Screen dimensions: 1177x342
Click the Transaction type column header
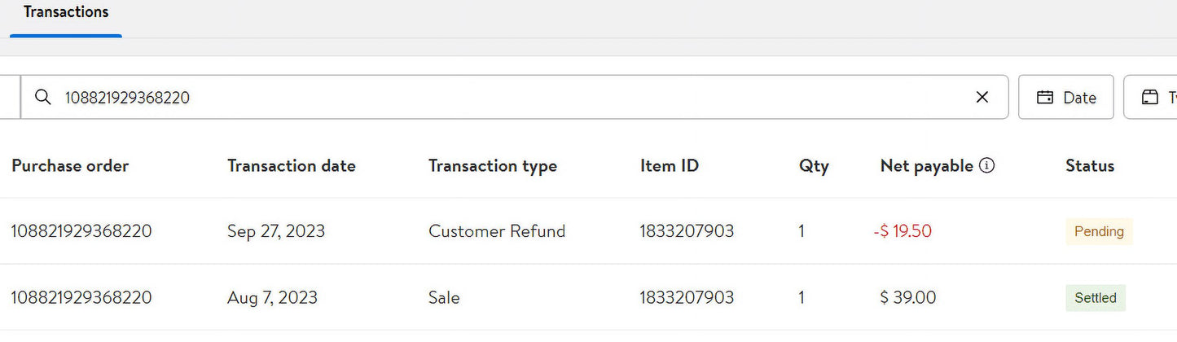(493, 166)
